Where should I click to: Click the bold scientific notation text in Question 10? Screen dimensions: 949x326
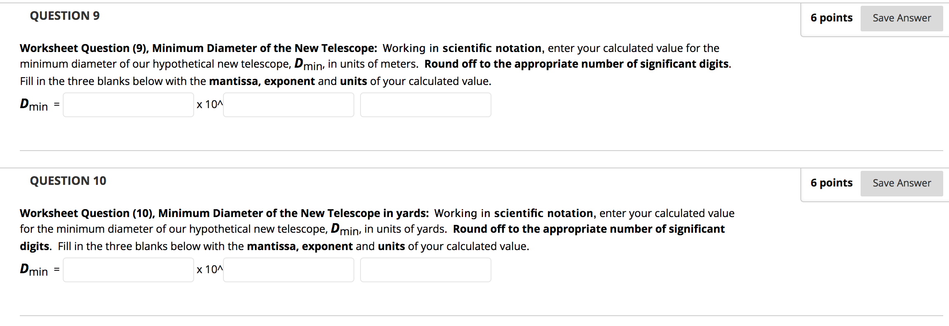544,213
